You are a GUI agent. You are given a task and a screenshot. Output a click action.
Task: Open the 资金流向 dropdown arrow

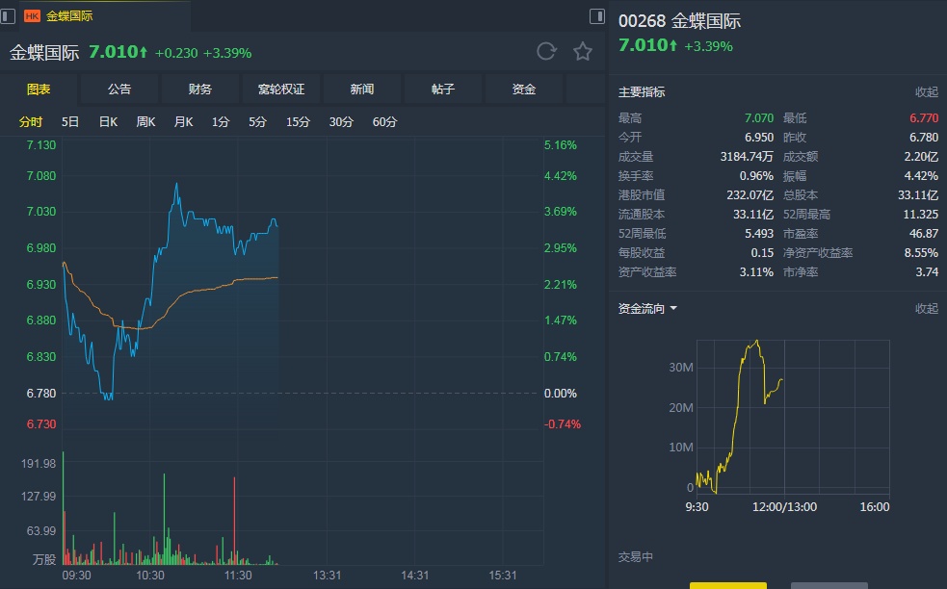(673, 308)
